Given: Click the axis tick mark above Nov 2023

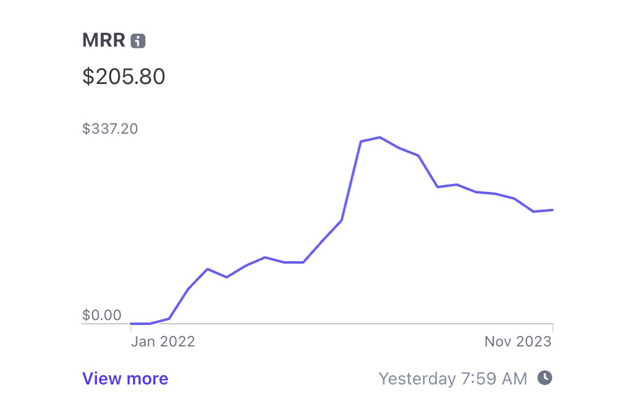Looking at the screenshot, I should pos(553,327).
